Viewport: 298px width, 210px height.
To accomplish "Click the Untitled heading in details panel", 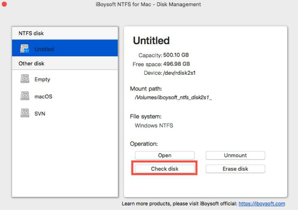I will click(x=151, y=40).
